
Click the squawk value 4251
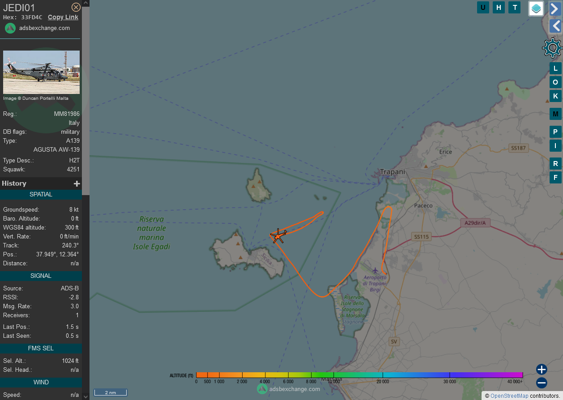[73, 170]
